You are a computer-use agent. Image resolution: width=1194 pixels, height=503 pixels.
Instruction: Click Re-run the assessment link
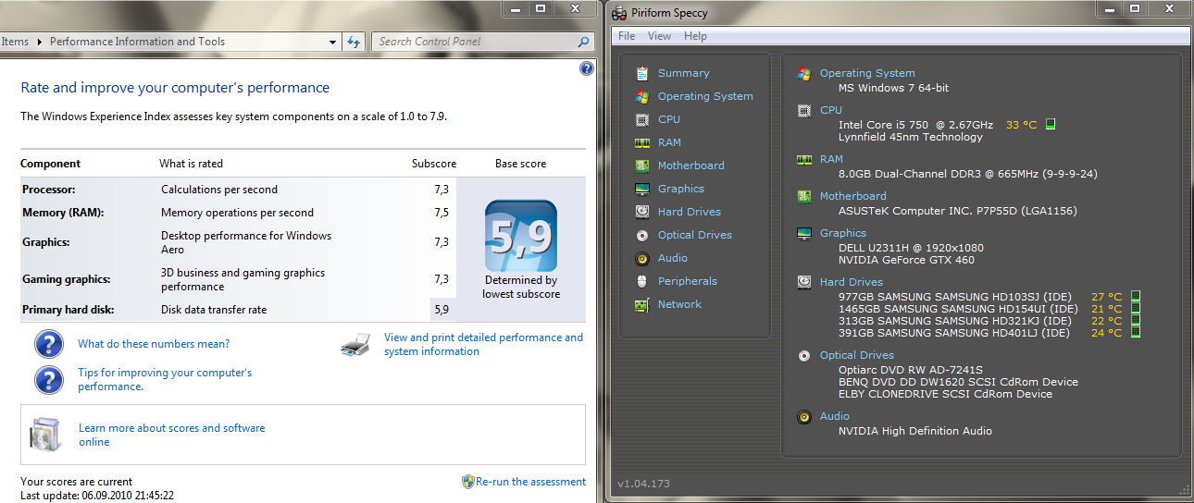531,482
